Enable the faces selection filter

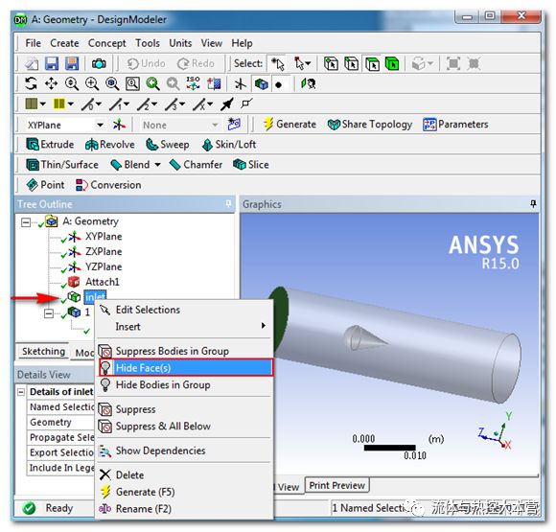point(372,64)
